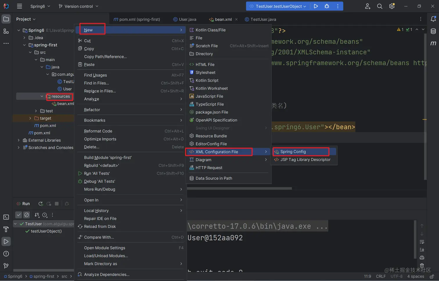Sort test results button
439x281 pixels.
tap(37, 215)
